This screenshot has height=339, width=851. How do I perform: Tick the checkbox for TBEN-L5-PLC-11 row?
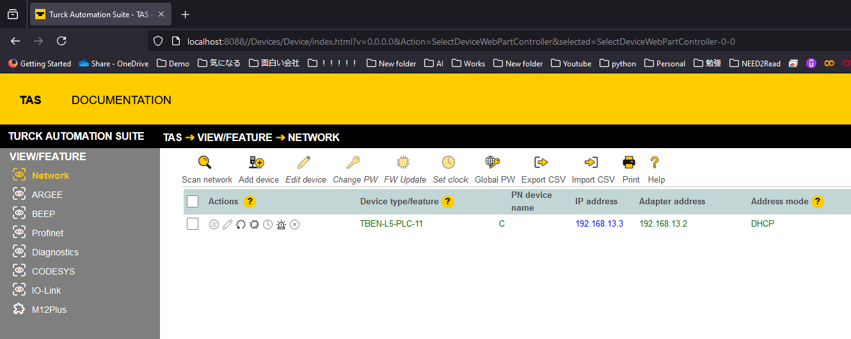[193, 224]
